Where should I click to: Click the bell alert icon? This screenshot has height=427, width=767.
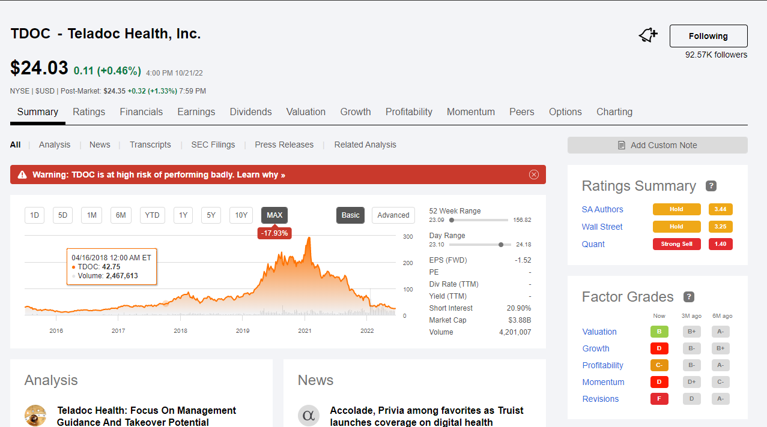648,36
